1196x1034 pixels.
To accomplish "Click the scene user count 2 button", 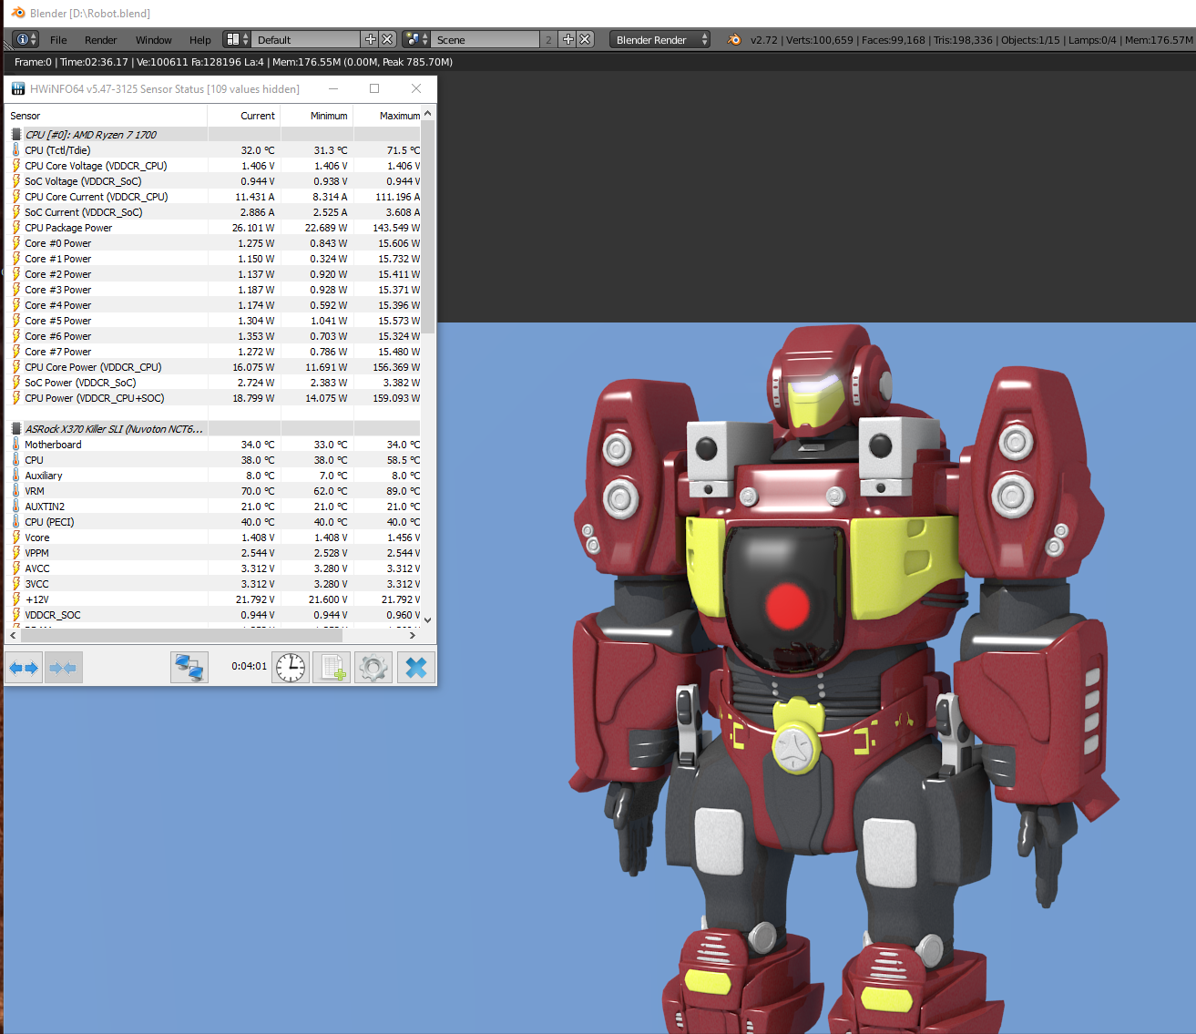I will pos(548,39).
